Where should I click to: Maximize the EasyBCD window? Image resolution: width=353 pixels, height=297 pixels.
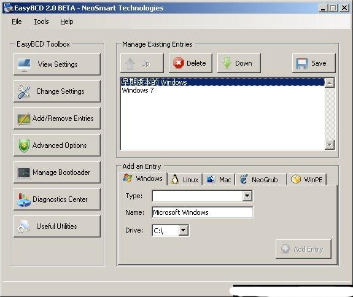point(333,8)
